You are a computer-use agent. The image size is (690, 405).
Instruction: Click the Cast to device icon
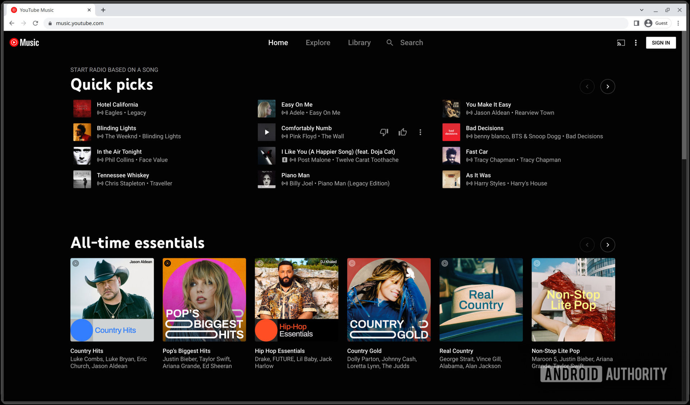click(x=621, y=43)
